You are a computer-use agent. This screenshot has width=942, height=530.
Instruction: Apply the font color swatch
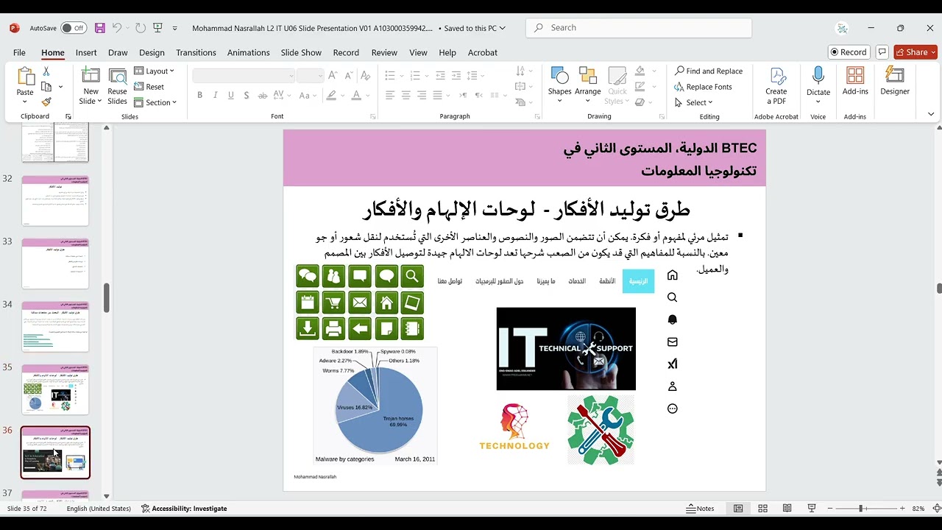(x=357, y=96)
